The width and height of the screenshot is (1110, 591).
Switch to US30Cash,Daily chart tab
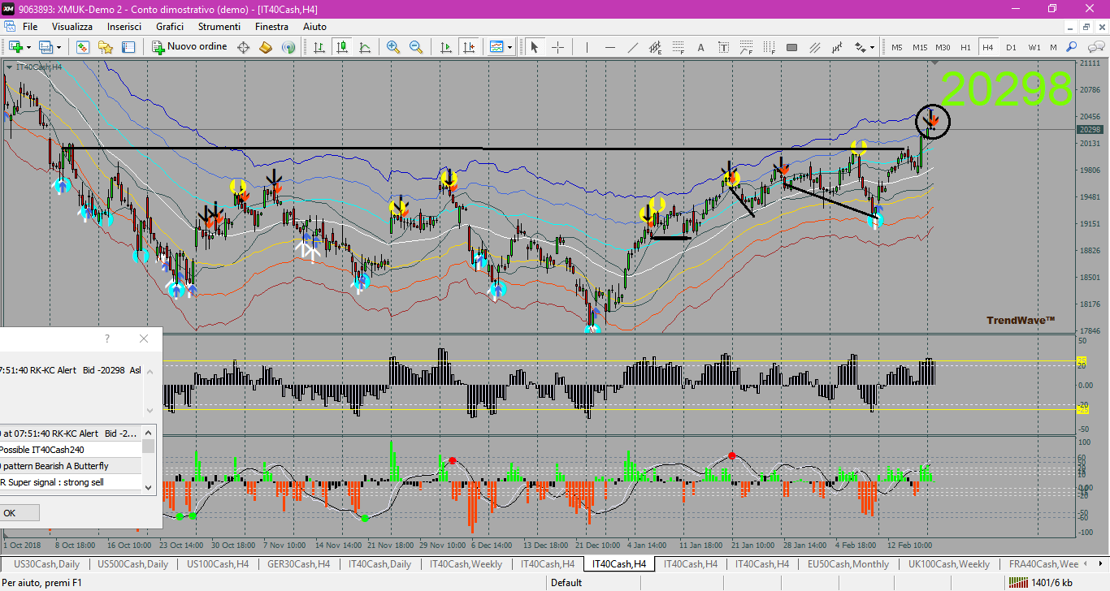(x=47, y=564)
